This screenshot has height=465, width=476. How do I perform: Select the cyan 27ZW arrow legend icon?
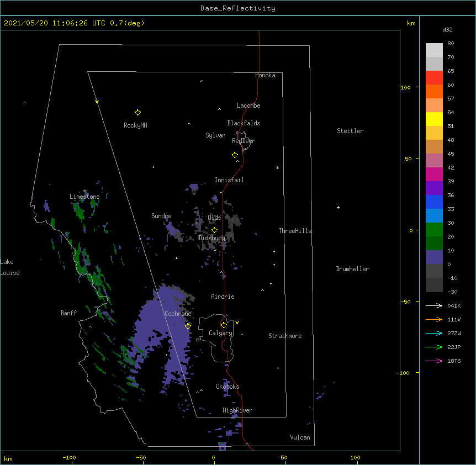pos(434,333)
